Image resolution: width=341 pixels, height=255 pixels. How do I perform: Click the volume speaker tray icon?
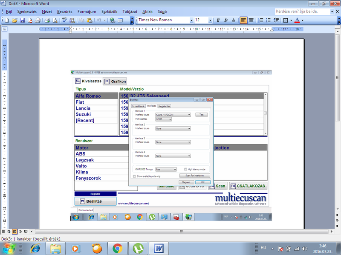coord(305,249)
